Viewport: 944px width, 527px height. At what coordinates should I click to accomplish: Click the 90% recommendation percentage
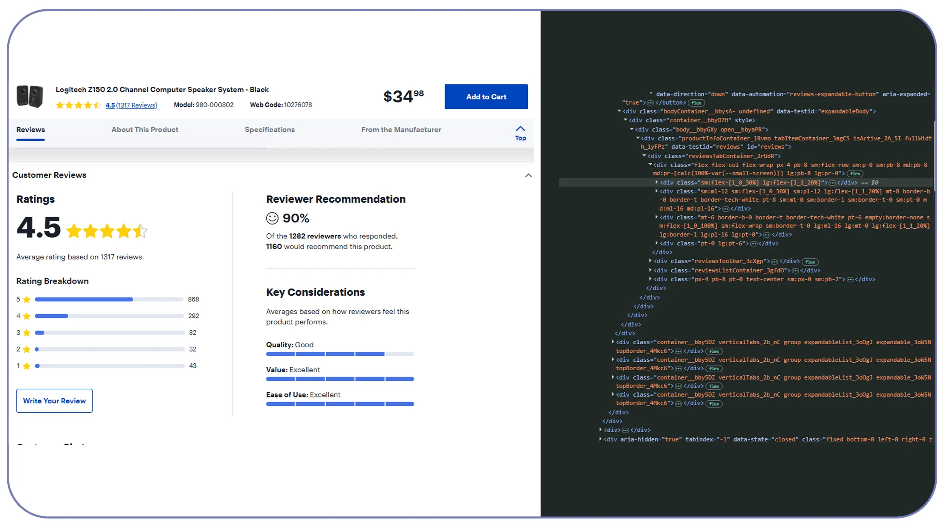click(296, 218)
